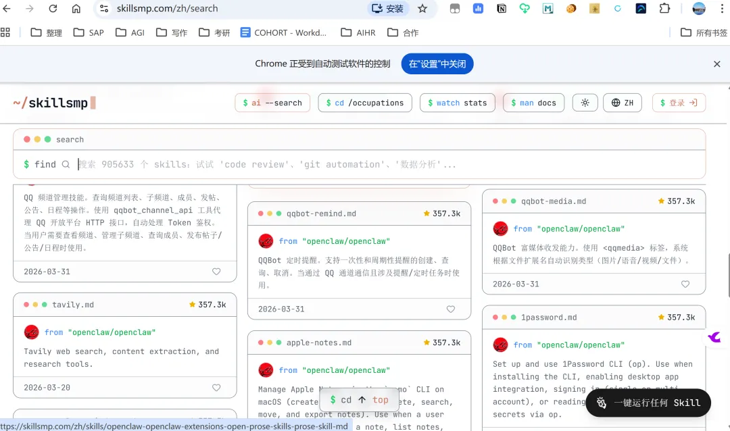Open the qqbot-remind.md skill title
This screenshot has width=730, height=431.
click(x=321, y=213)
